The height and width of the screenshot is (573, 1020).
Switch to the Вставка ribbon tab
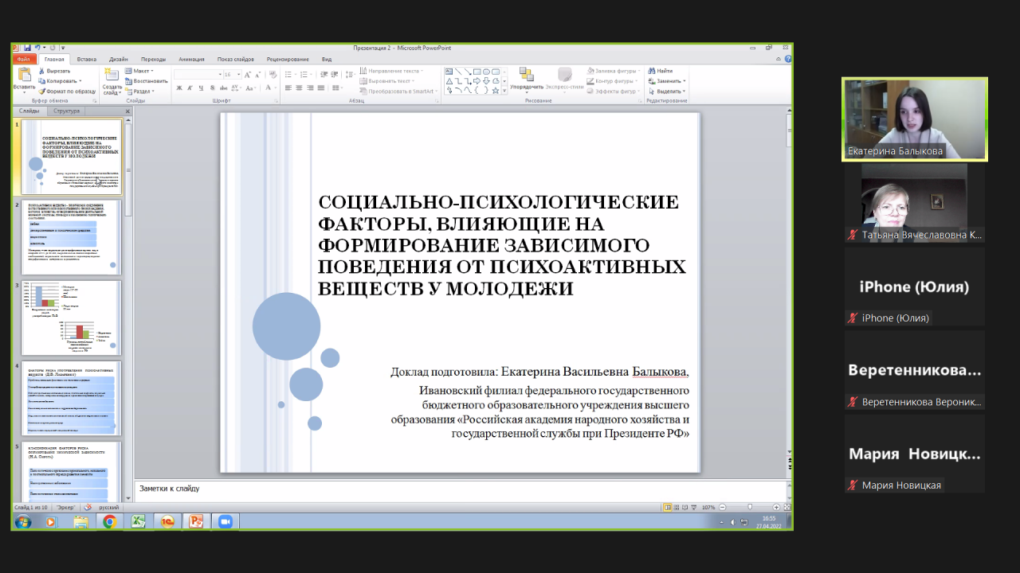pyautogui.click(x=86, y=59)
